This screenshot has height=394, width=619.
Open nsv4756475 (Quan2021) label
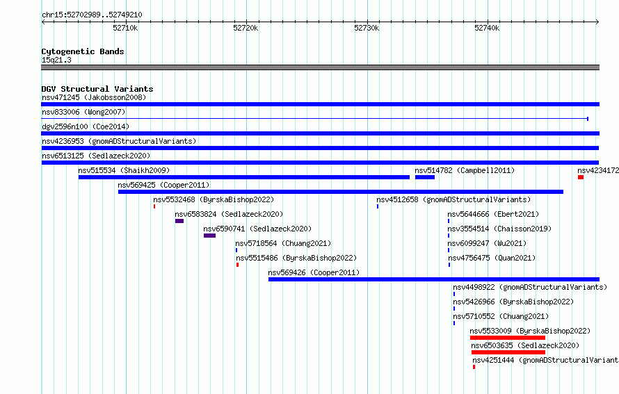point(492,258)
